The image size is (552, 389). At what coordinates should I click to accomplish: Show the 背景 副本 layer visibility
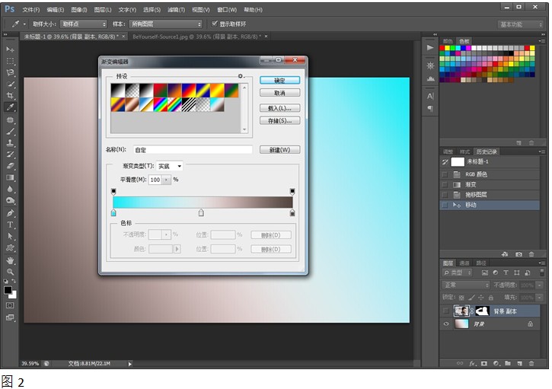click(x=446, y=311)
